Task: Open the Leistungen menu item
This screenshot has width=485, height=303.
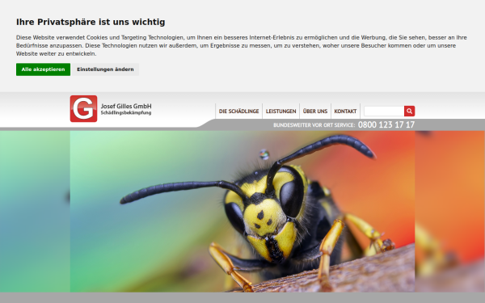Action: point(280,112)
